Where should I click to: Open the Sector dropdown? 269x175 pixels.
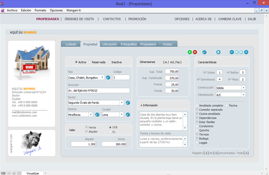pyautogui.click(x=122, y=103)
